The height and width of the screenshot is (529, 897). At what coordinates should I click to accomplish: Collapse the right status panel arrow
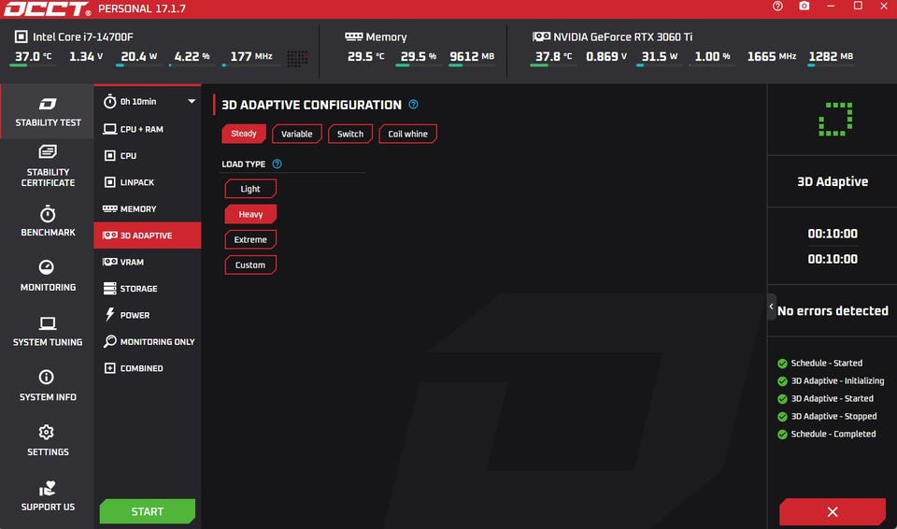point(771,307)
